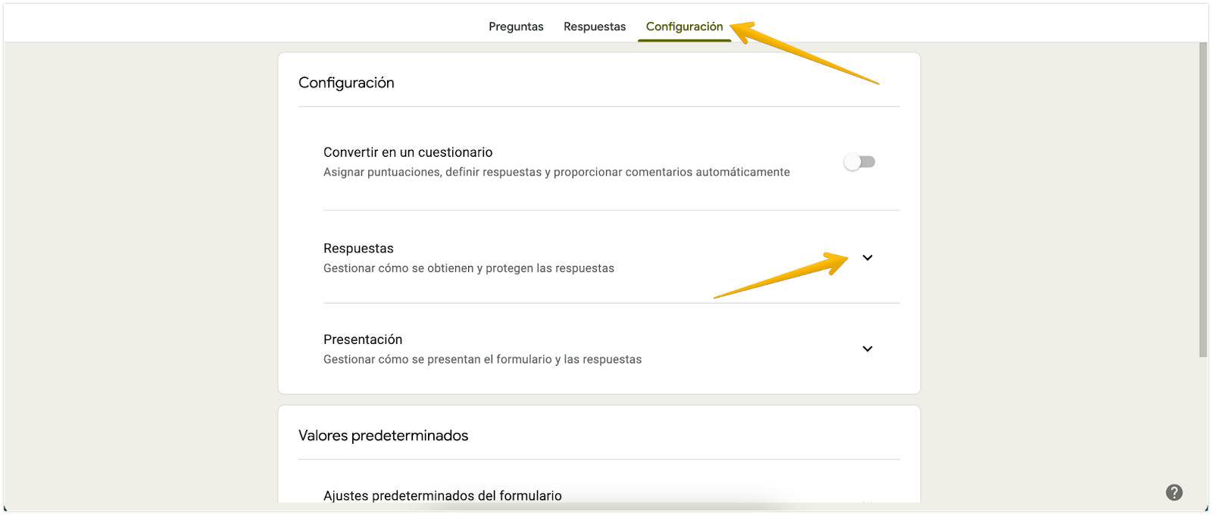Viewport: 1212px width, 515px height.
Task: Click the Configuración card heading
Action: [346, 83]
